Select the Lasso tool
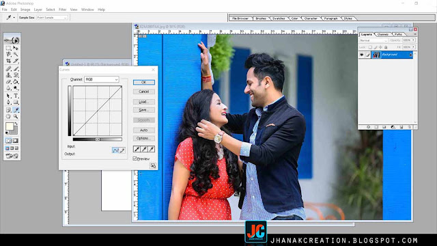This screenshot has width=437, height=246. pos(8,54)
